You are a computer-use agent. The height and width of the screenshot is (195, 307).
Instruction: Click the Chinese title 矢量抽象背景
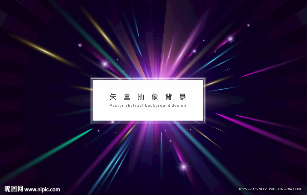point(148,97)
